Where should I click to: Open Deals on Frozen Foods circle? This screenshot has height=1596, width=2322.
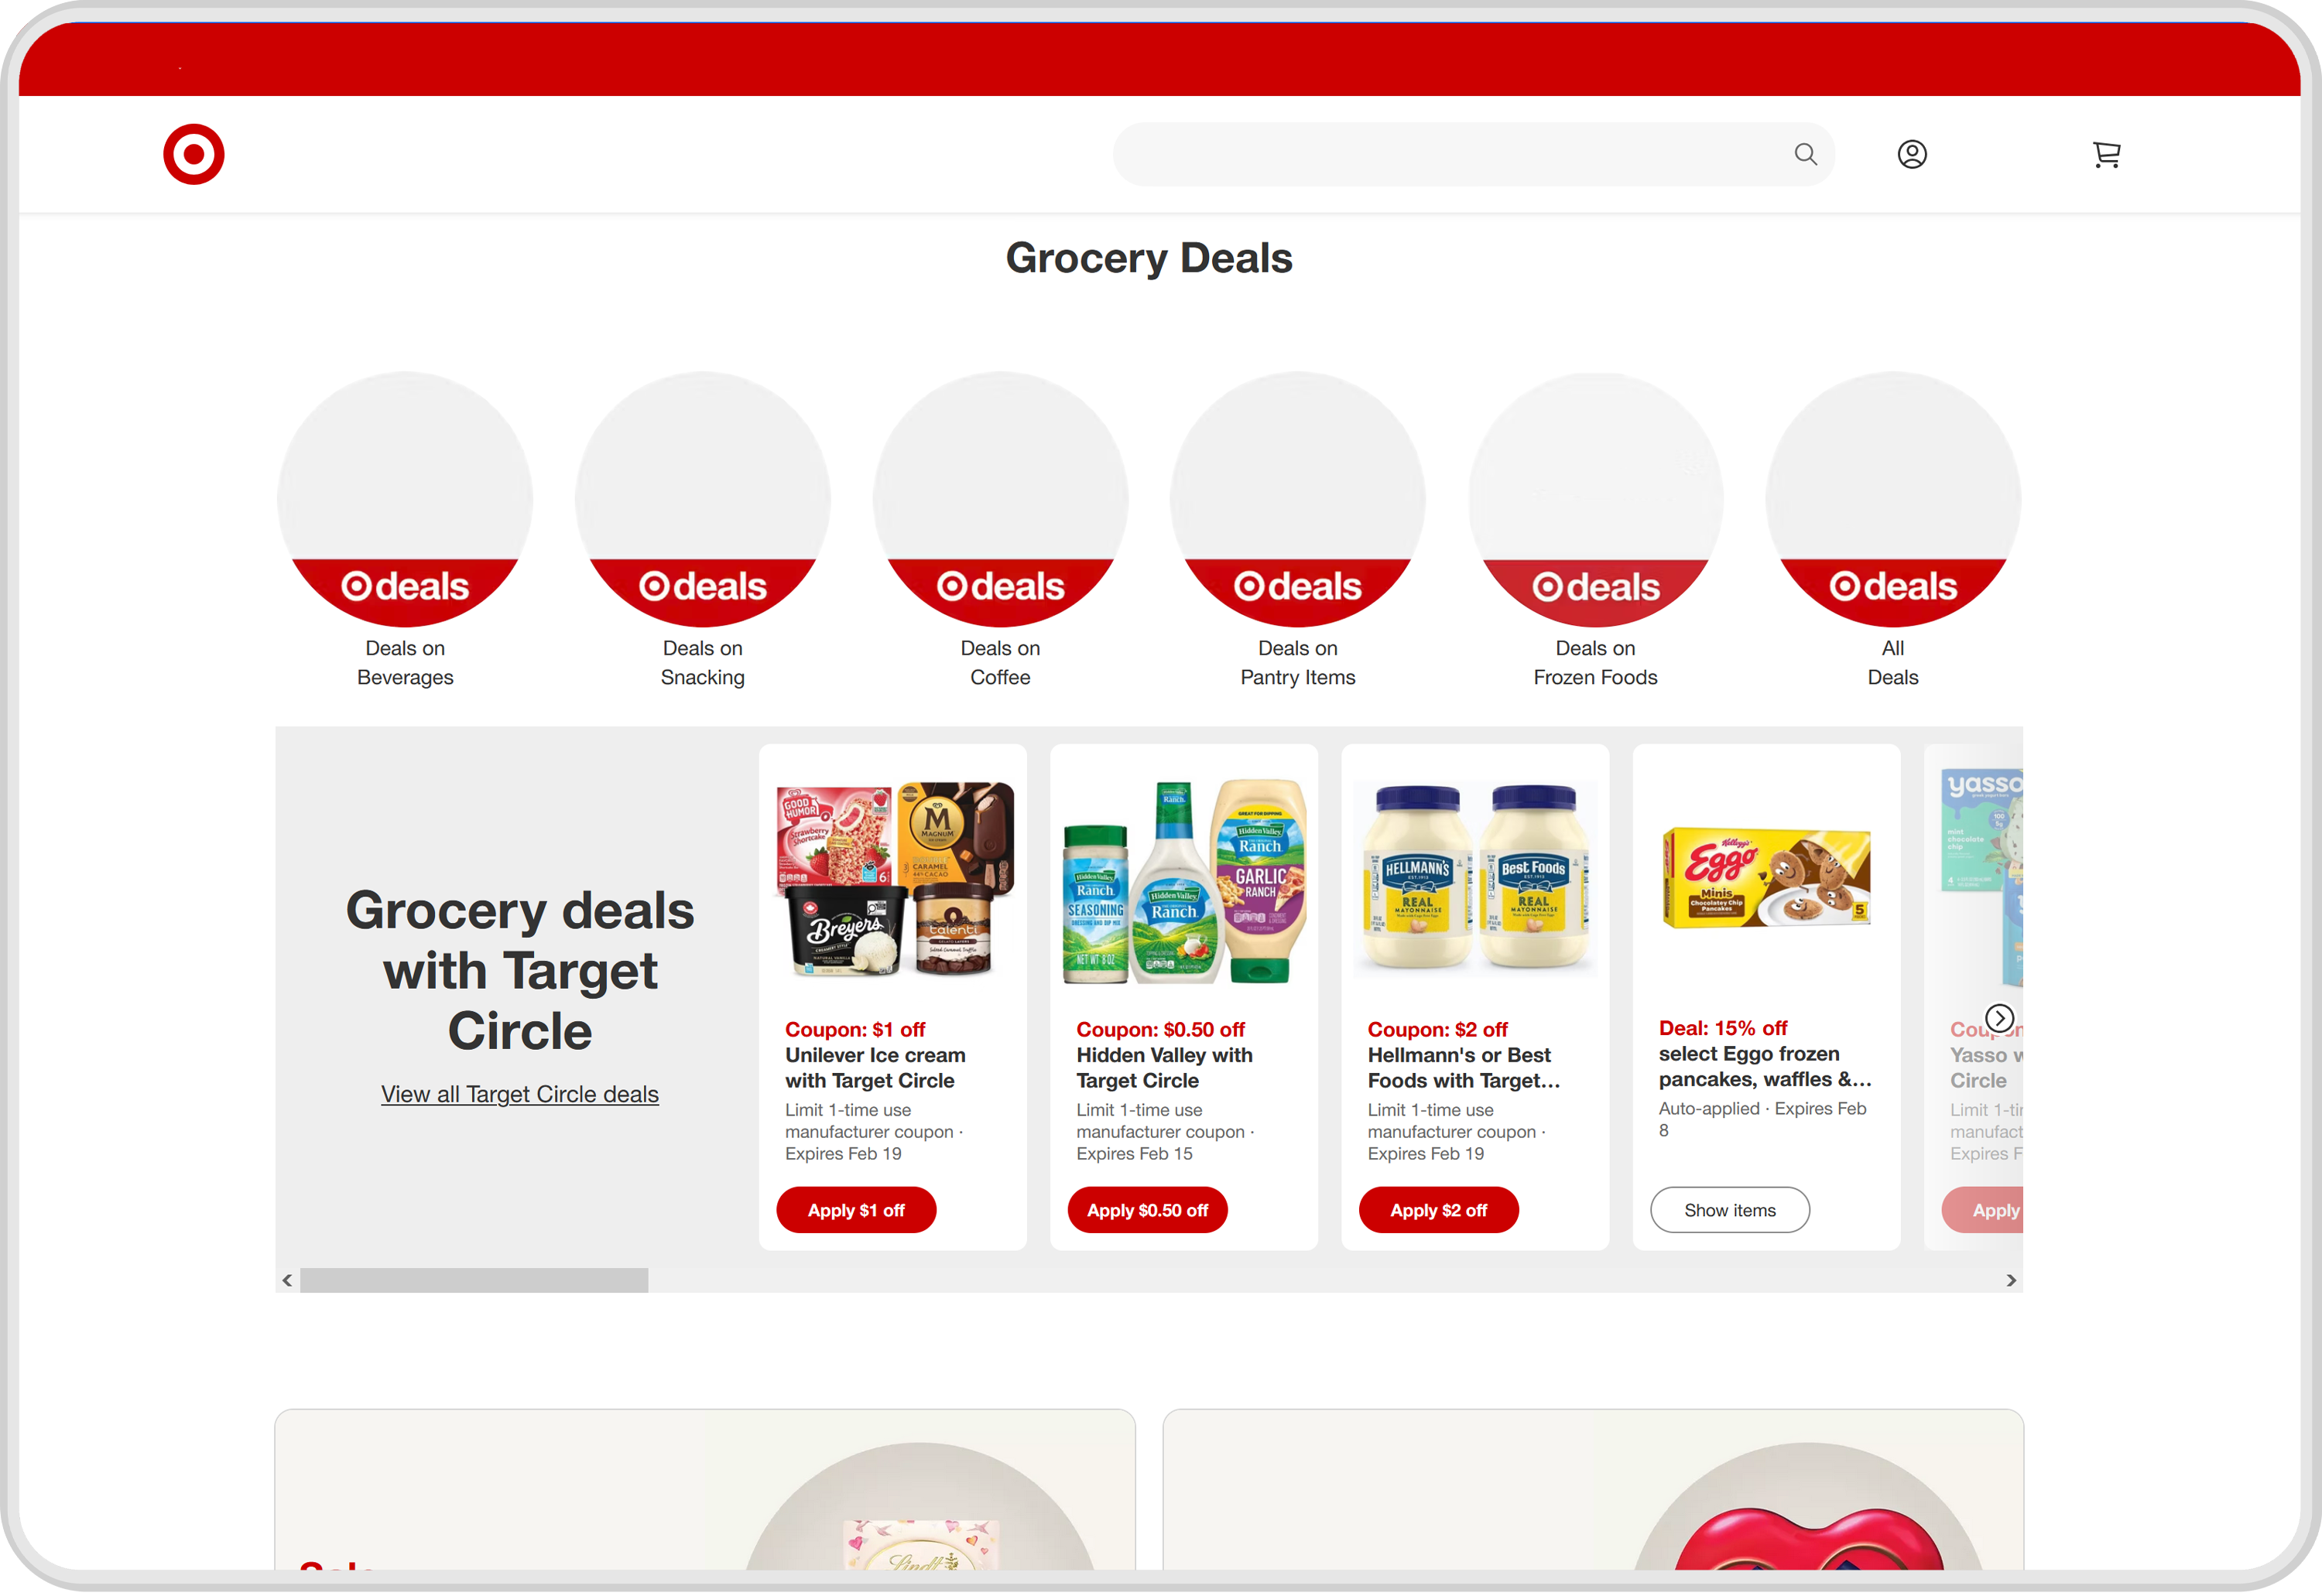pyautogui.click(x=1596, y=500)
